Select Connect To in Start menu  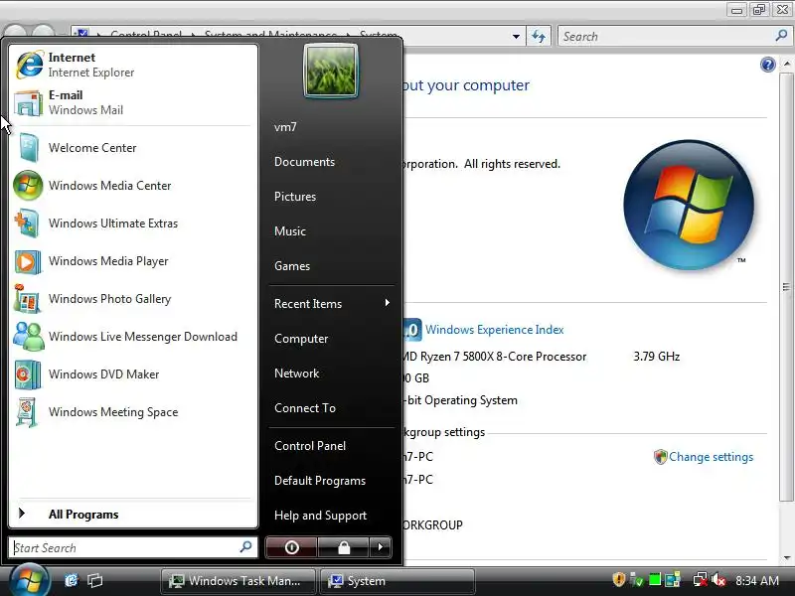tap(305, 408)
